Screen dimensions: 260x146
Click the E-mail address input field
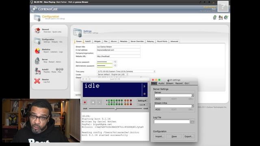pos(118,50)
